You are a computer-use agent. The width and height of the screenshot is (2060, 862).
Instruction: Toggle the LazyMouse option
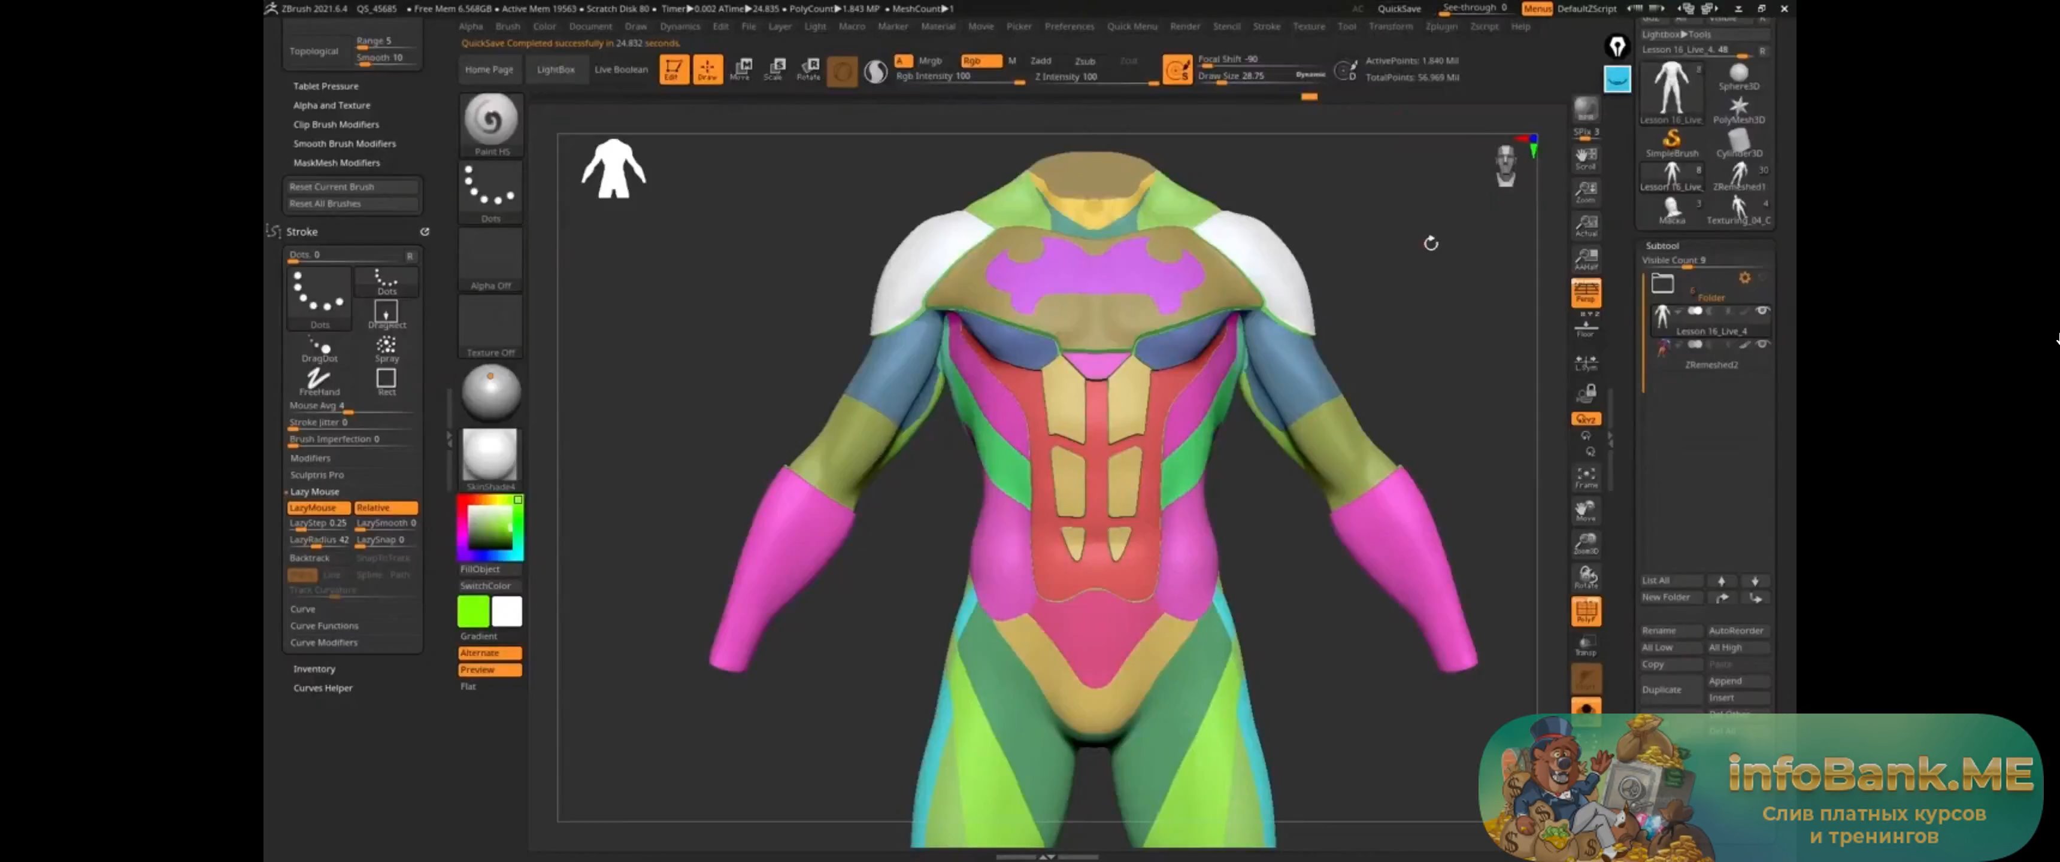(x=318, y=508)
